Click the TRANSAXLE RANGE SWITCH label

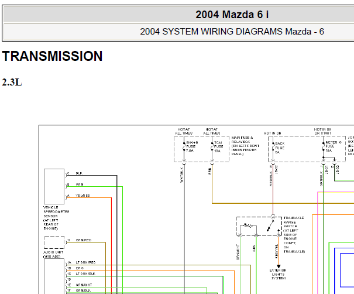coord(294,235)
